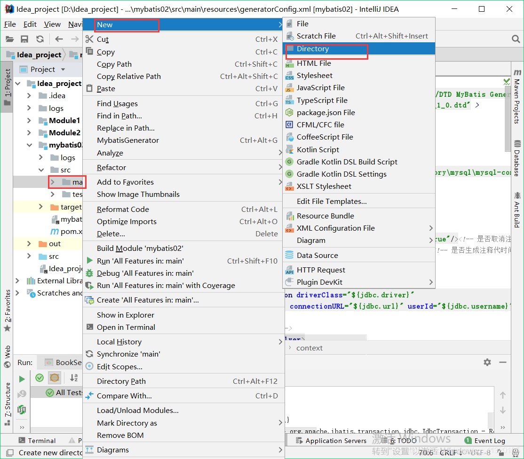Expand the Module2 tree node

coord(29,133)
